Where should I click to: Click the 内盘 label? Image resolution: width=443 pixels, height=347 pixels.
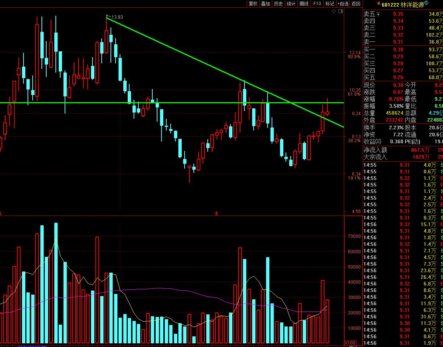(411, 120)
